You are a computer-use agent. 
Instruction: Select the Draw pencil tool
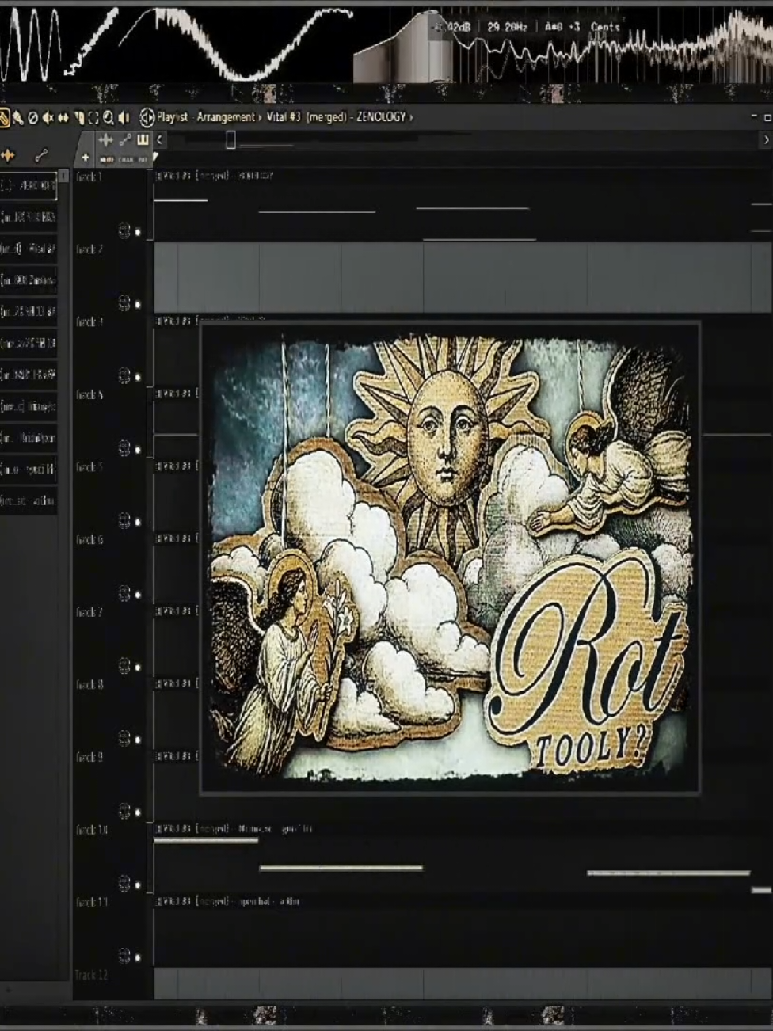[x=4, y=118]
